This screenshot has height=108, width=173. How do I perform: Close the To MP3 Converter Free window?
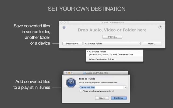click(62, 23)
